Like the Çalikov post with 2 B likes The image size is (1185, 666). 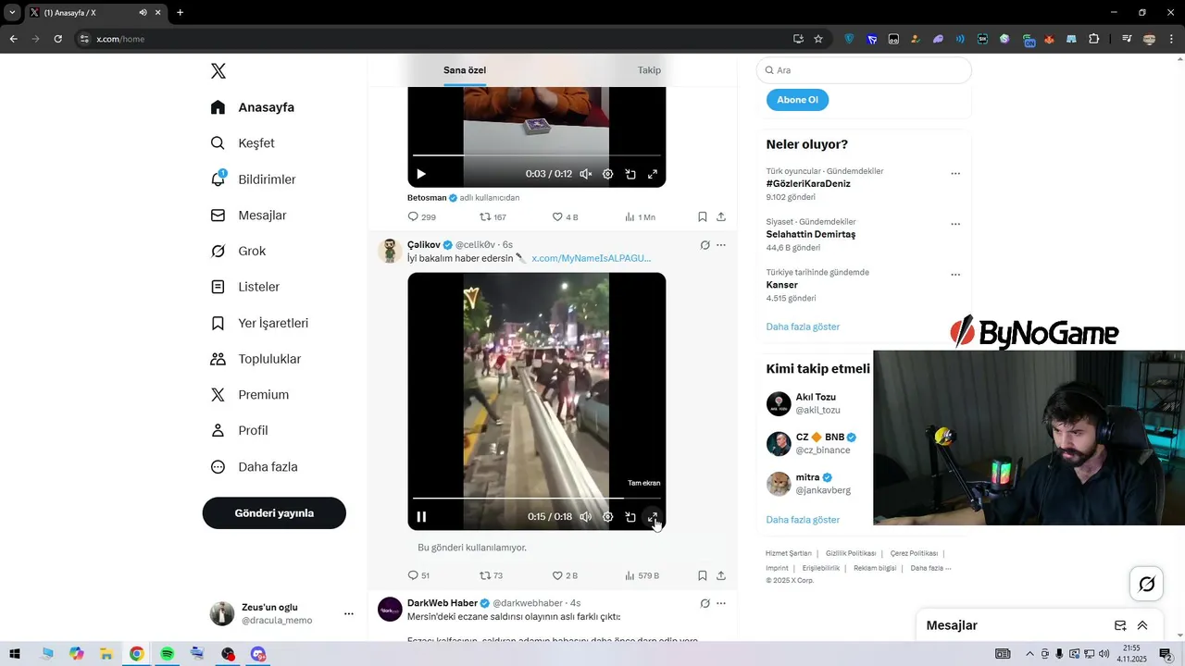565,575
